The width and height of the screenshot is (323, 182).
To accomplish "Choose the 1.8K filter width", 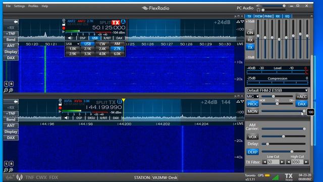I will click(x=73, y=49).
